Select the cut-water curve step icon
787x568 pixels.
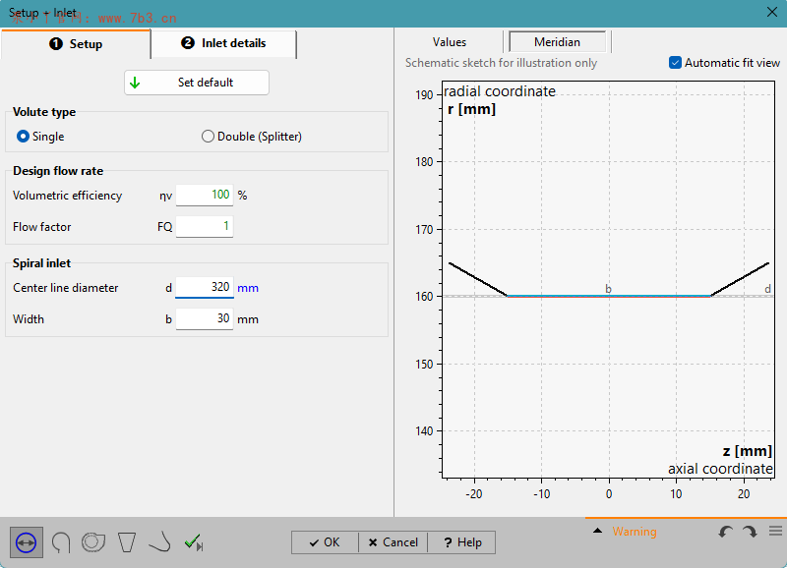click(158, 542)
